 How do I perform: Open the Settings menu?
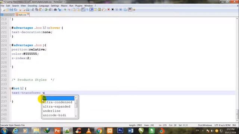pyautogui.click(x=55, y=6)
